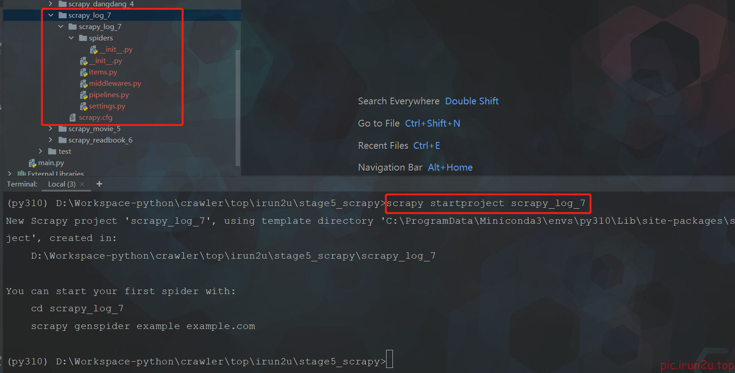Expand the scrapy_dangdang_4 folder arrow
This screenshot has height=373, width=735.
tap(51, 4)
